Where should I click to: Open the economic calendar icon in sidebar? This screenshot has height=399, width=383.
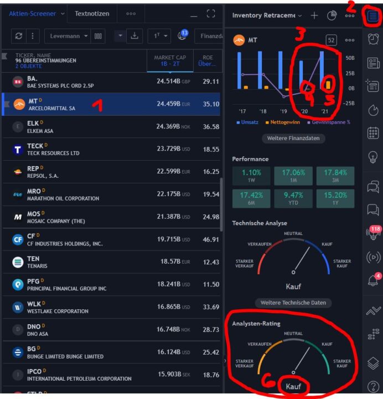point(373,134)
